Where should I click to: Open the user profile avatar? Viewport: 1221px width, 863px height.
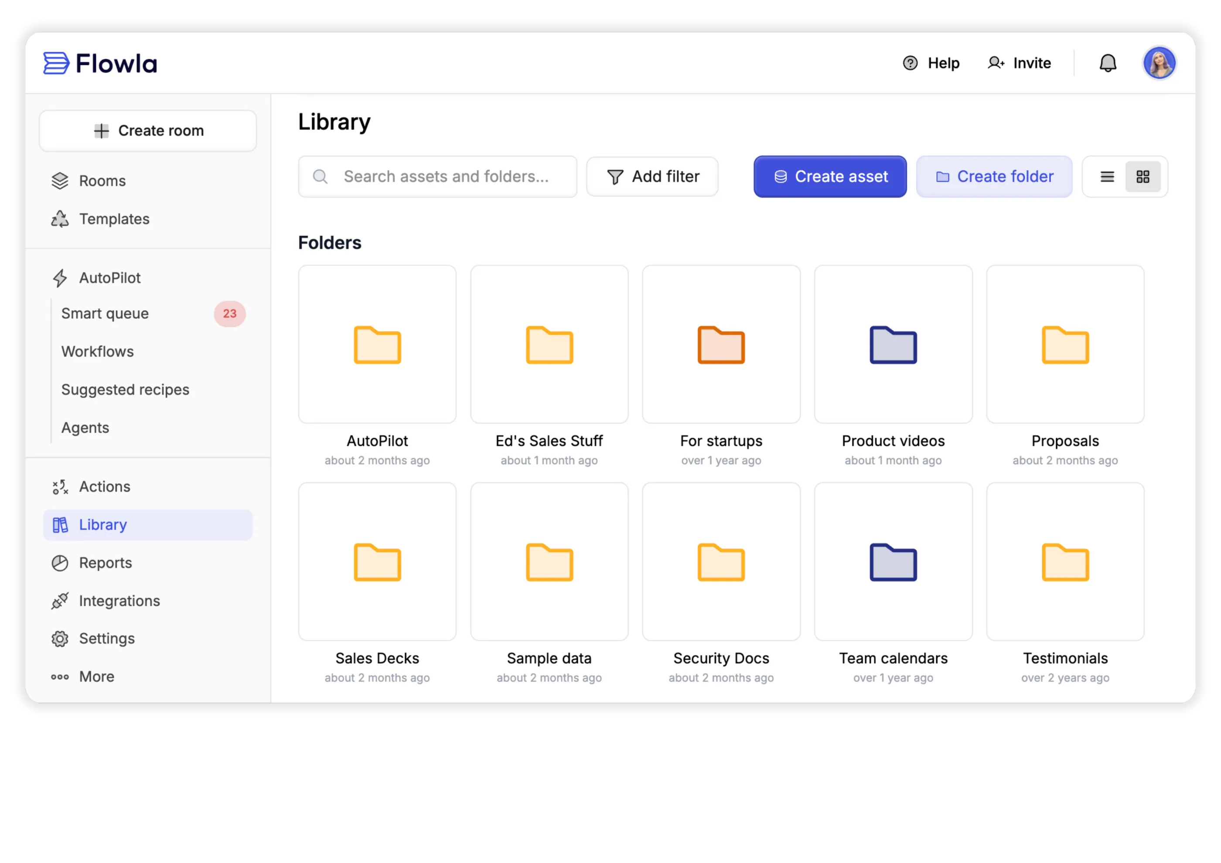pyautogui.click(x=1159, y=63)
